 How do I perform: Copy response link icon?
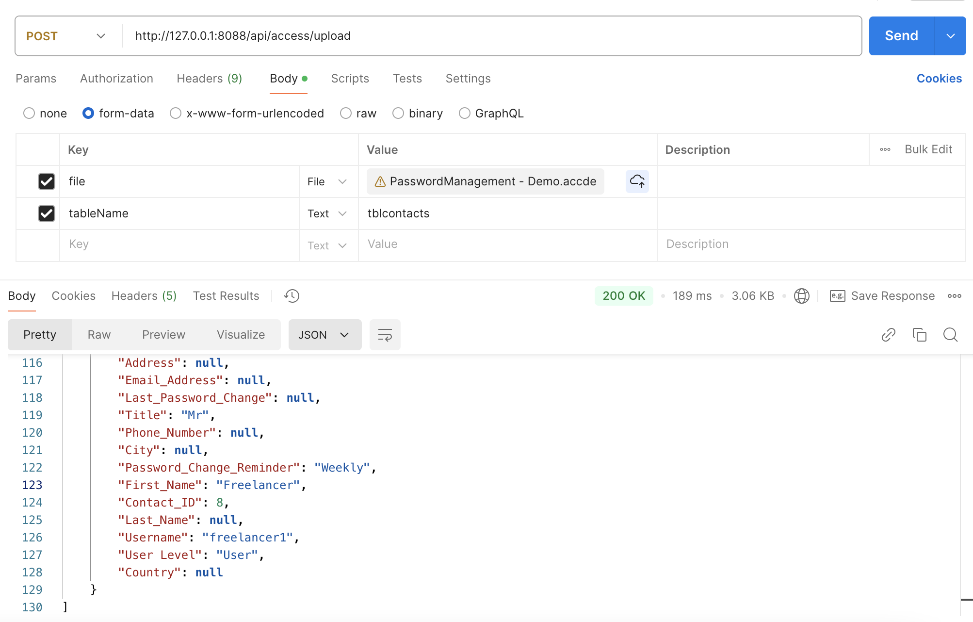[x=888, y=335]
